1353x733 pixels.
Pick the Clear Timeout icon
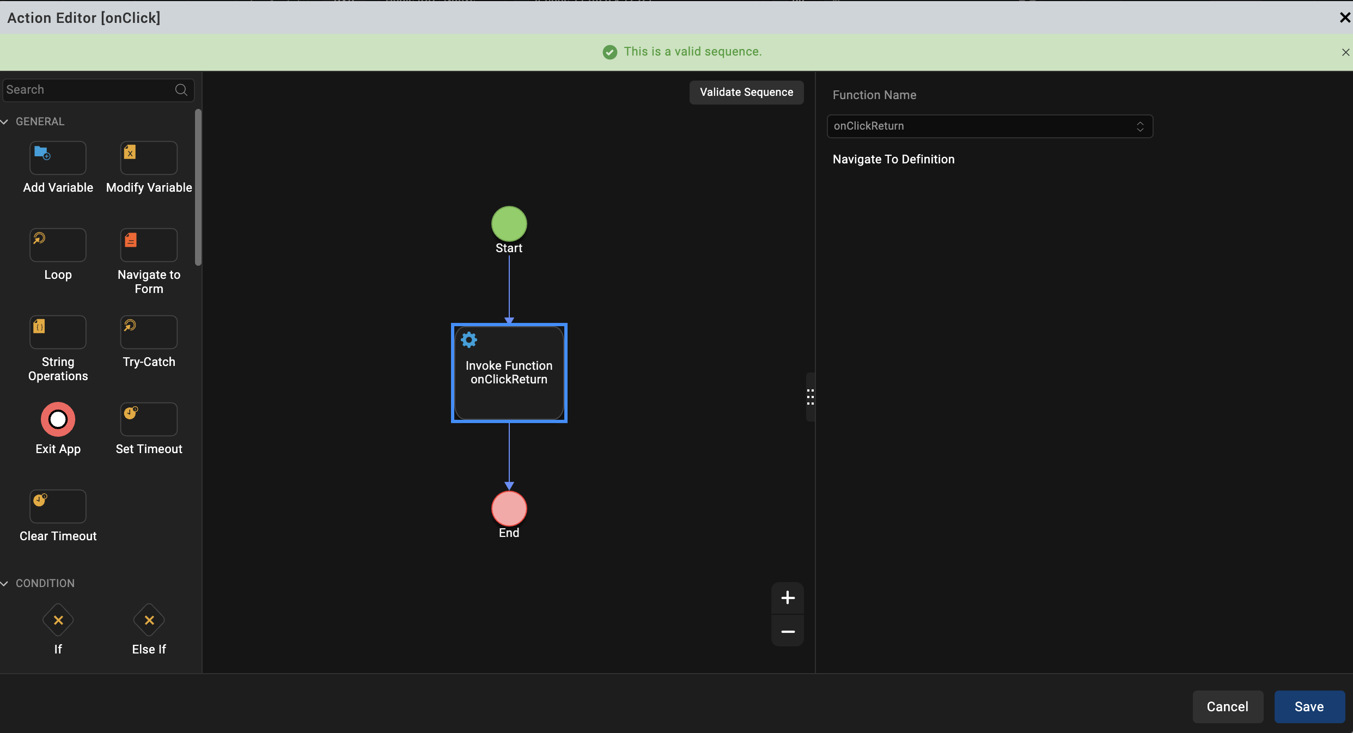coord(58,506)
